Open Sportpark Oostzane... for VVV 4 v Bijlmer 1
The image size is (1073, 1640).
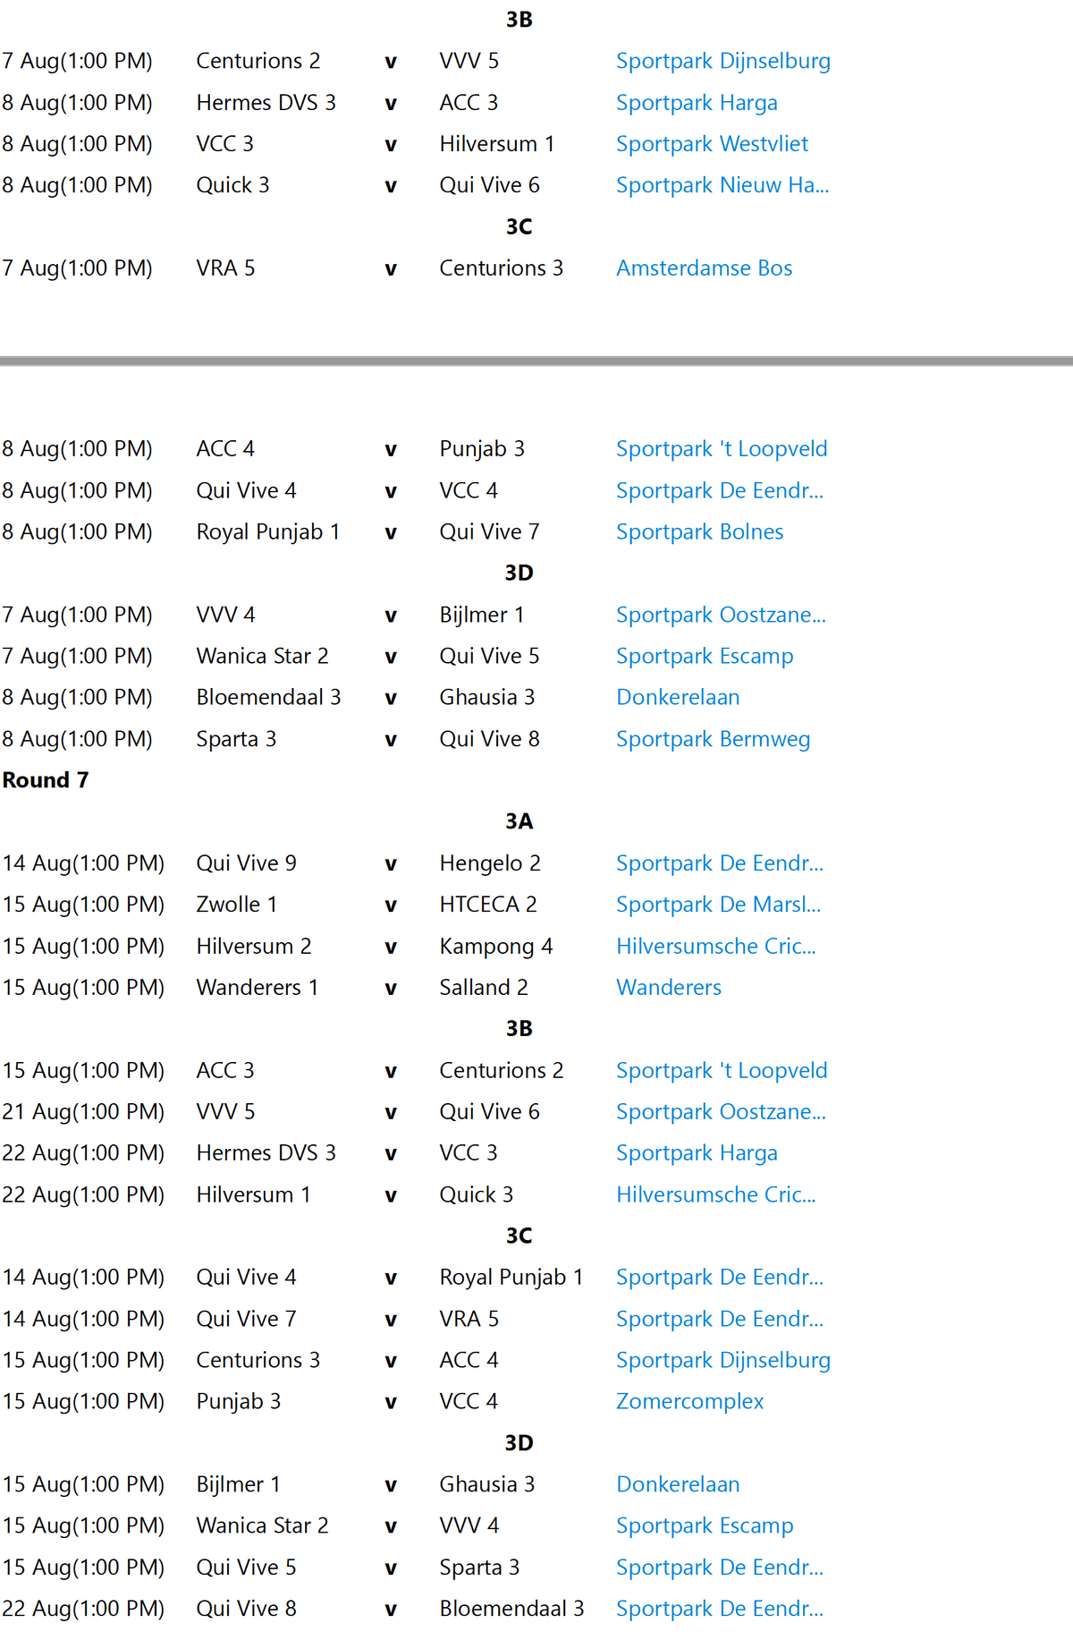721,616
